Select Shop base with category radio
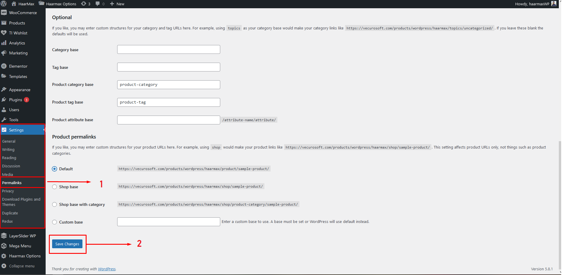This screenshot has width=565, height=275. click(x=54, y=204)
